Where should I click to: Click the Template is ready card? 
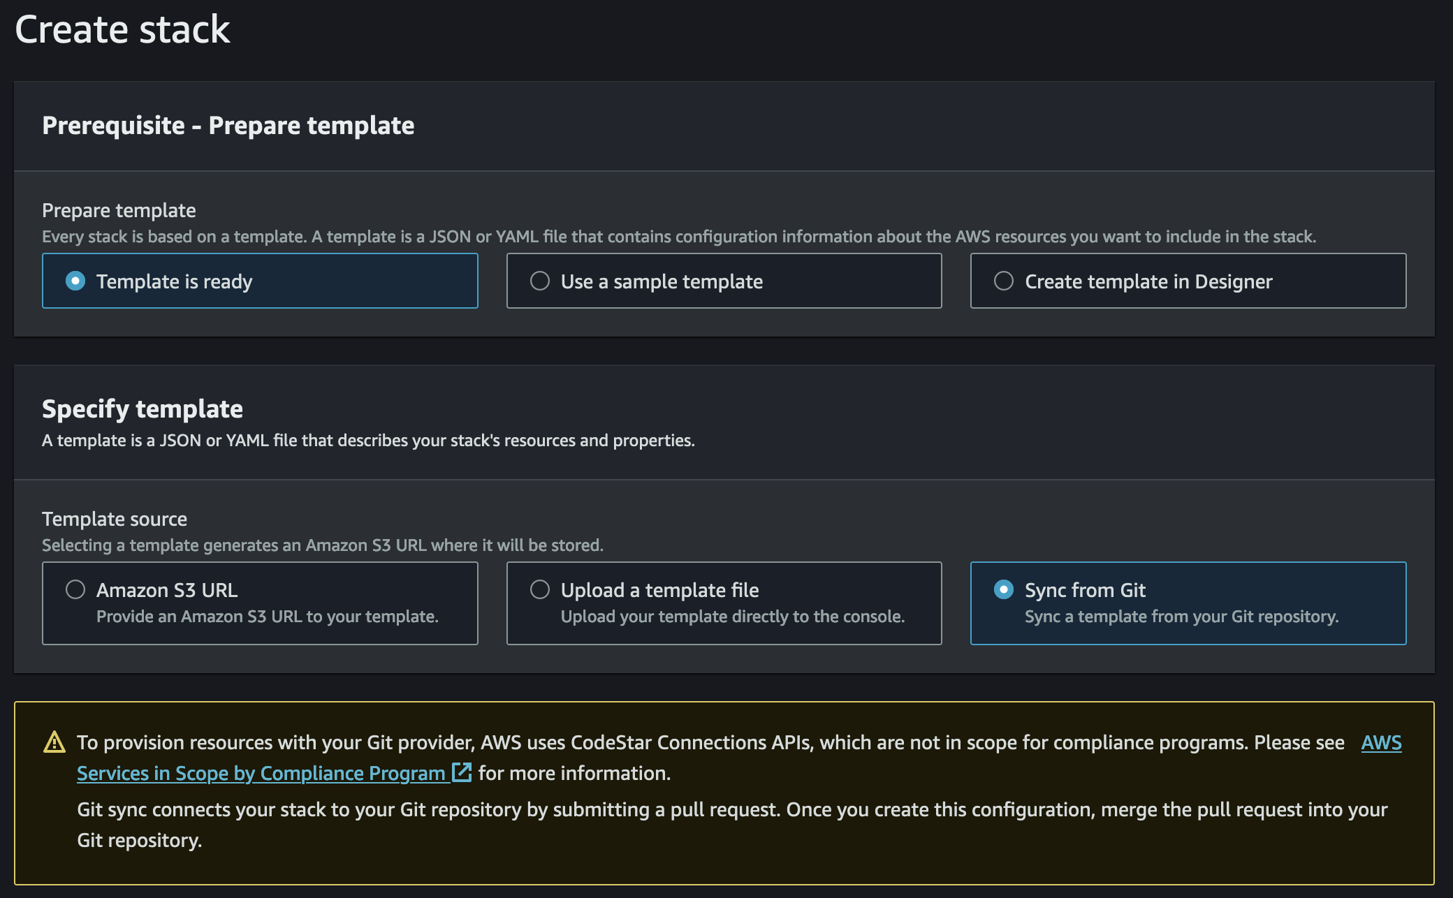(x=260, y=281)
